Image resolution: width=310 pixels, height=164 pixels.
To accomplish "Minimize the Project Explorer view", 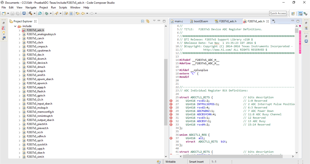I will pyautogui.click(x=159, y=21).
